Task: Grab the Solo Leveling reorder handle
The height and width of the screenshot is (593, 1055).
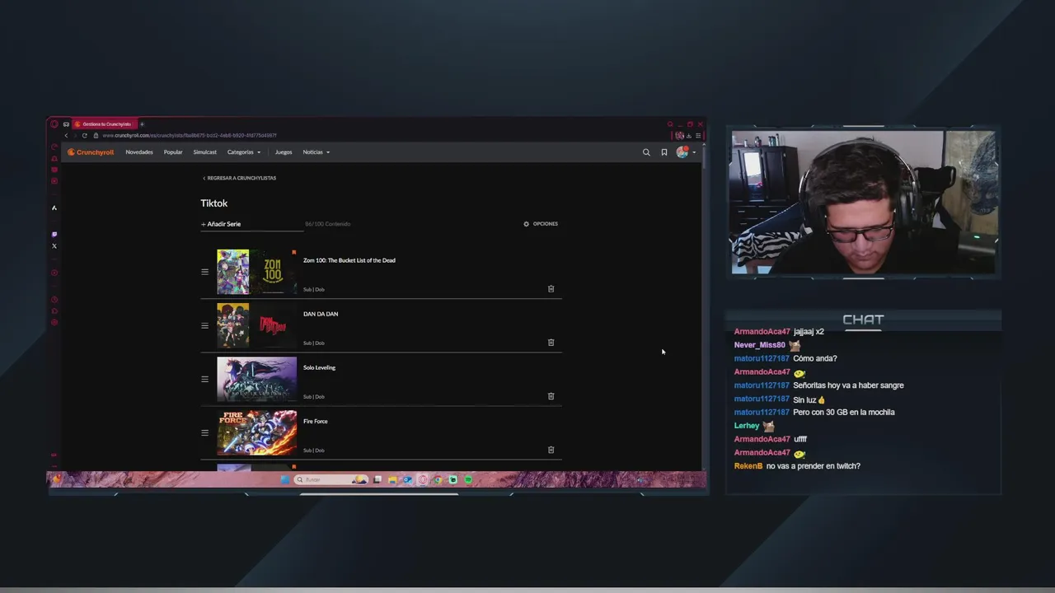Action: tap(205, 379)
